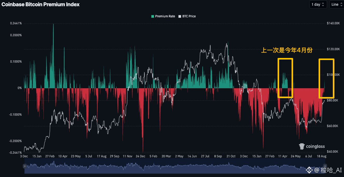Click the 27 Feb date label near axis end
The width and height of the screenshot is (344, 177).
pos(270,156)
